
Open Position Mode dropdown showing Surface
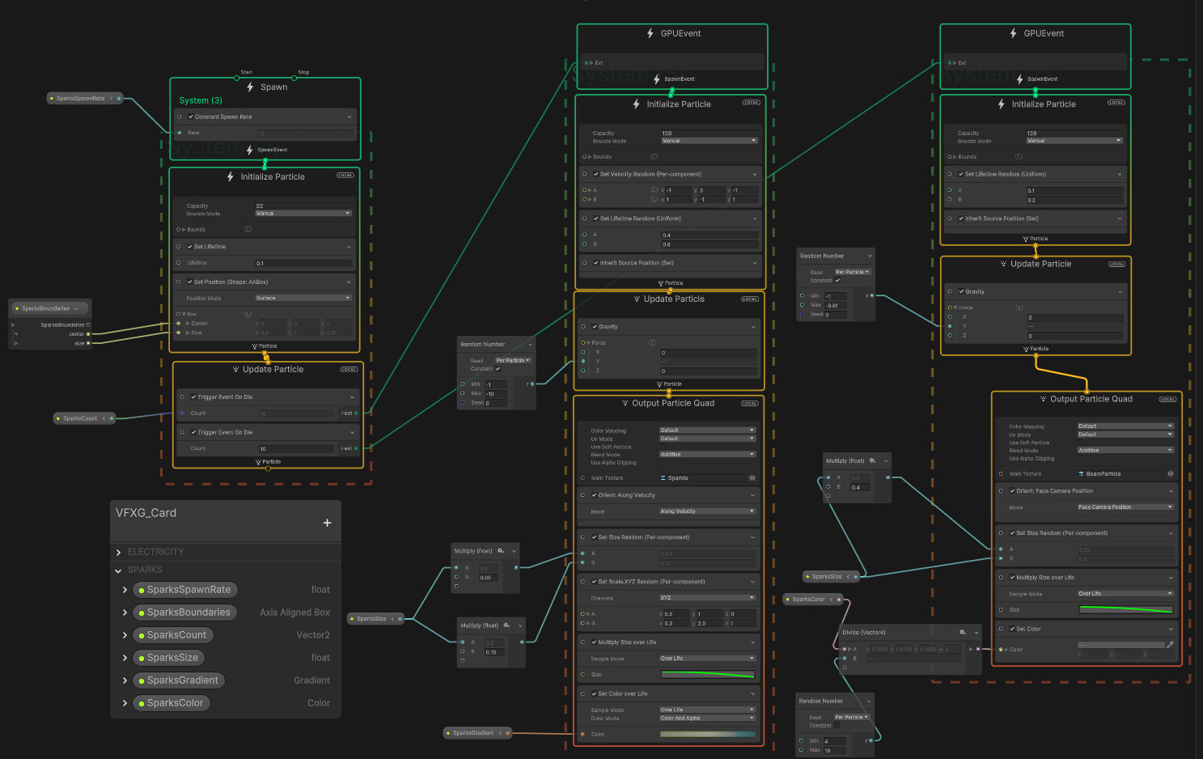[x=303, y=299]
